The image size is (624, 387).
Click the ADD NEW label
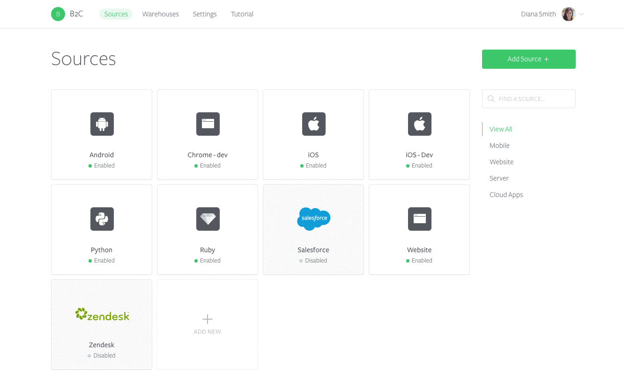click(x=208, y=332)
